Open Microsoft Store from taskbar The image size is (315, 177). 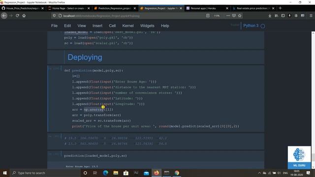coord(126,173)
